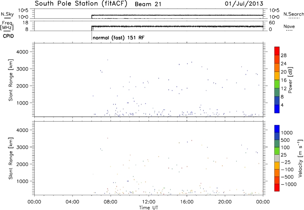Click the '24' Power colorbar tick label
This screenshot has width=304, height=210.
click(283, 64)
